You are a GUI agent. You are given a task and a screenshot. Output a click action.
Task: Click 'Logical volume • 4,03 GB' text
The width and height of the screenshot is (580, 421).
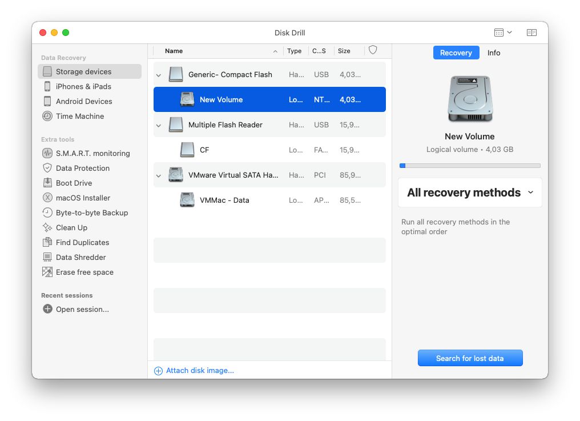pyautogui.click(x=470, y=149)
